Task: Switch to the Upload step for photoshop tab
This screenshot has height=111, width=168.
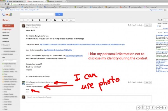Action: pyautogui.click(x=16, y=1)
